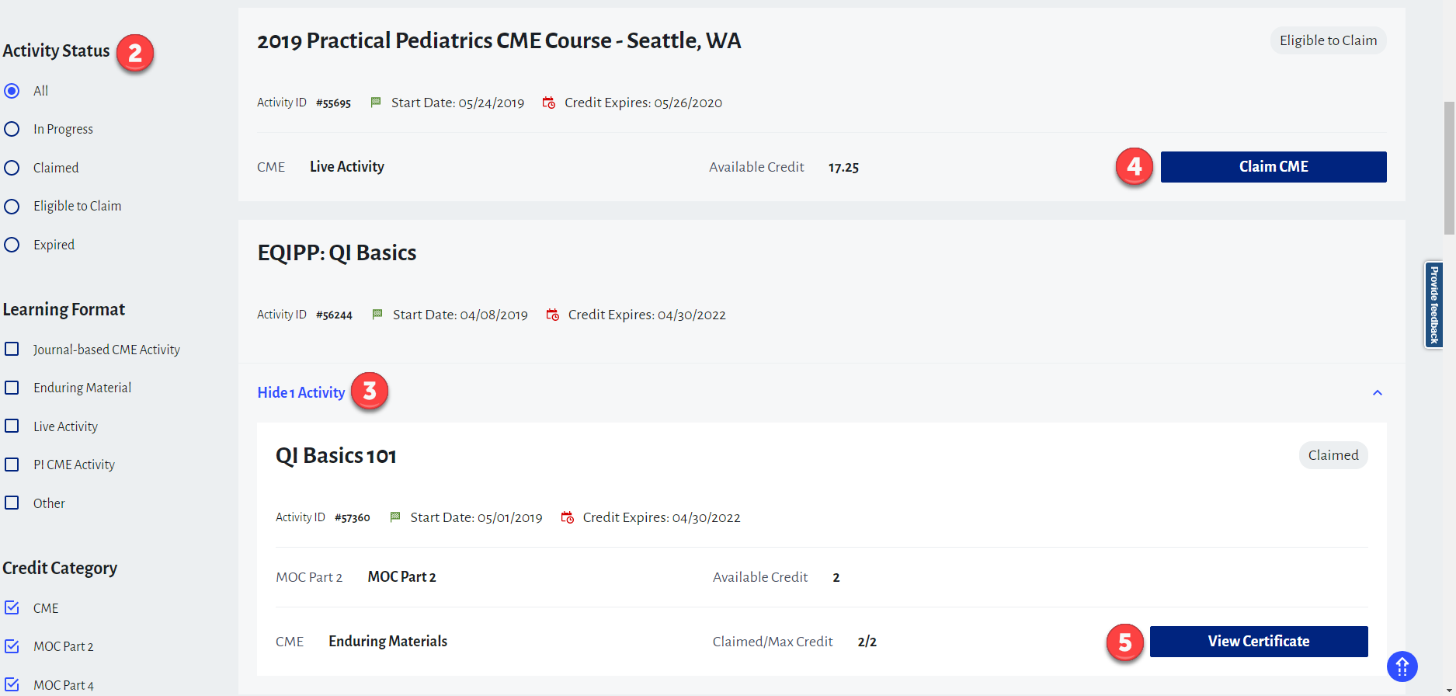The height and width of the screenshot is (696, 1456).
Task: Click the scroll-to-top arrow button
Action: pos(1402,666)
